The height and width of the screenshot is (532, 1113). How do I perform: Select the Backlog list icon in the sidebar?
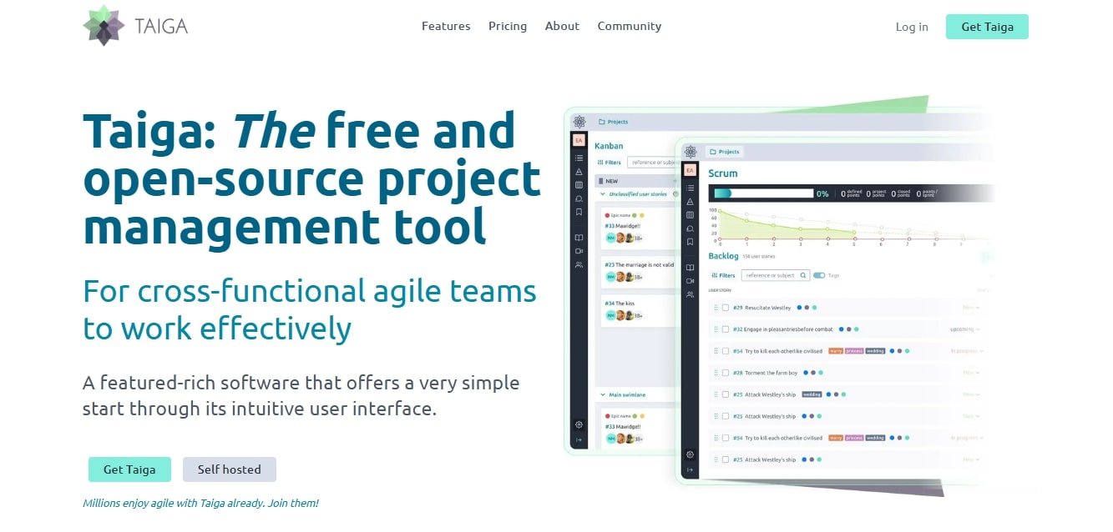tap(690, 188)
